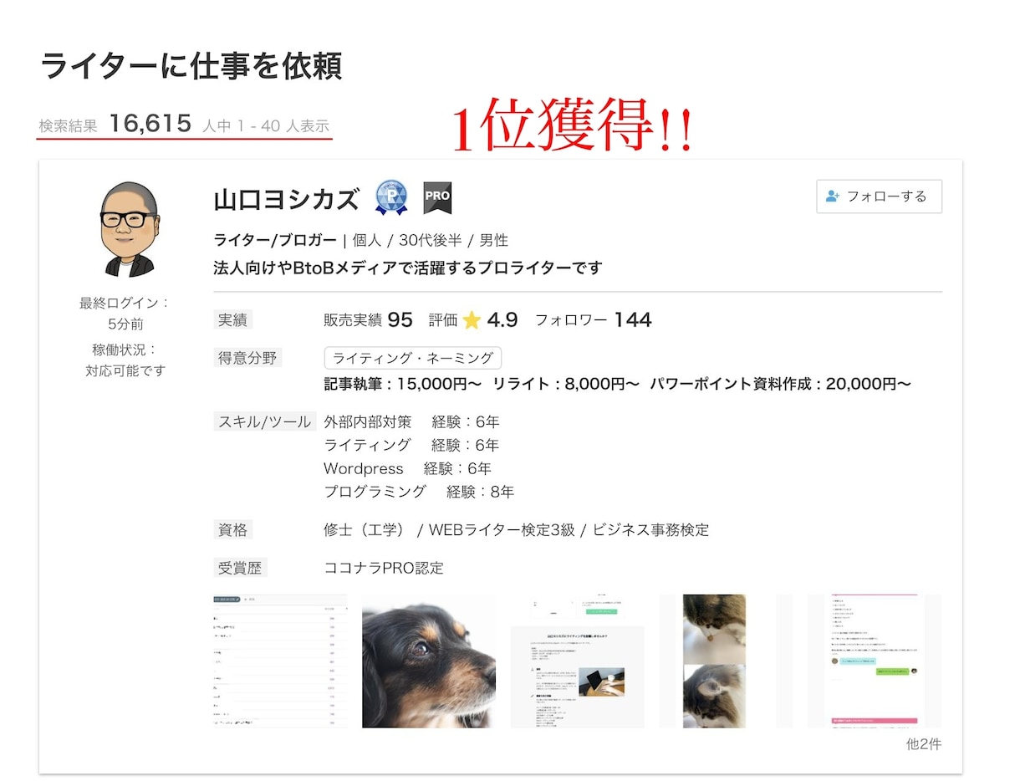This screenshot has height=781, width=1020.
Task: Click the 最終ログイン：5分前 status text
Action: pyautogui.click(x=125, y=314)
